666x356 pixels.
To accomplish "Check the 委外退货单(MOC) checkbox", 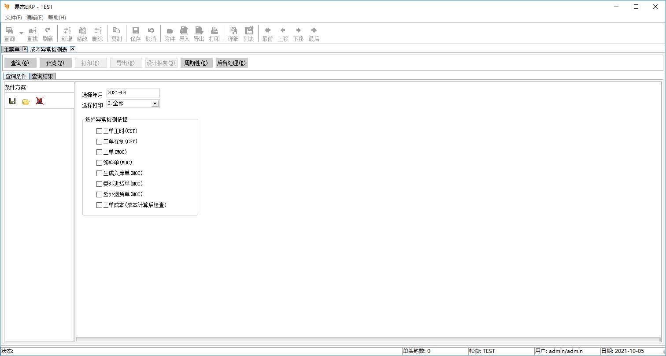I will pyautogui.click(x=99, y=194).
